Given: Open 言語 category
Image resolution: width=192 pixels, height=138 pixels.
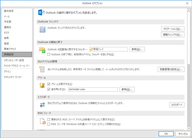Looking at the screenshot, I should click(17, 44).
